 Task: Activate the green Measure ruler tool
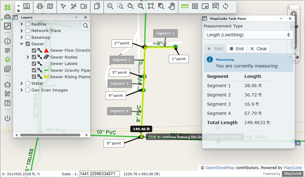pos(185,6)
